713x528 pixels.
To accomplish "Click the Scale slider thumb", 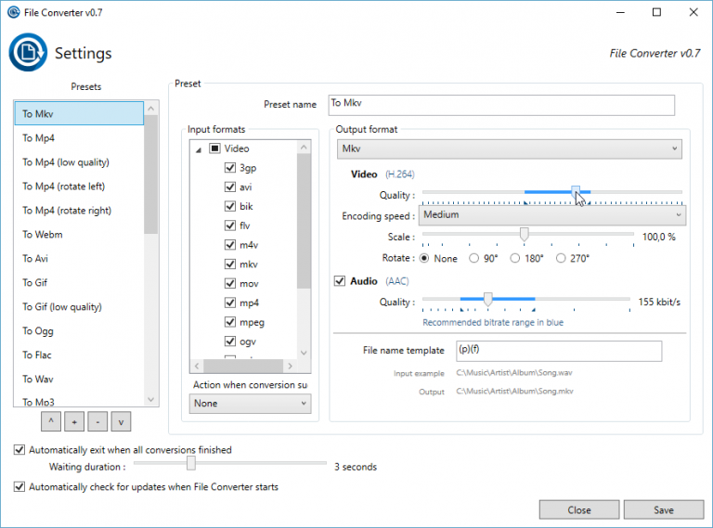I will [525, 234].
